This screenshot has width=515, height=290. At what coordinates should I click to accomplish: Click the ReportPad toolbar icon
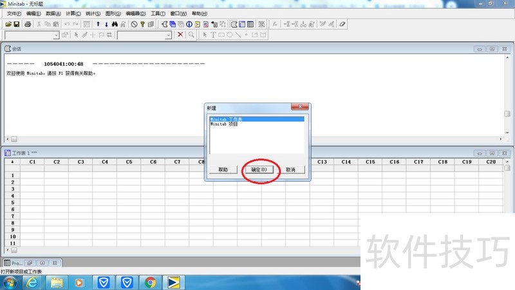click(x=205, y=24)
